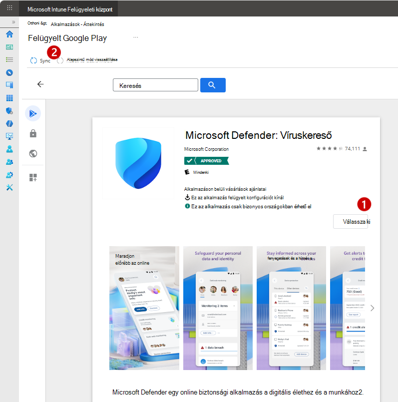This screenshot has height=402, width=398.
Task: Open the app launcher waffle icon
Action: [x=9, y=7]
